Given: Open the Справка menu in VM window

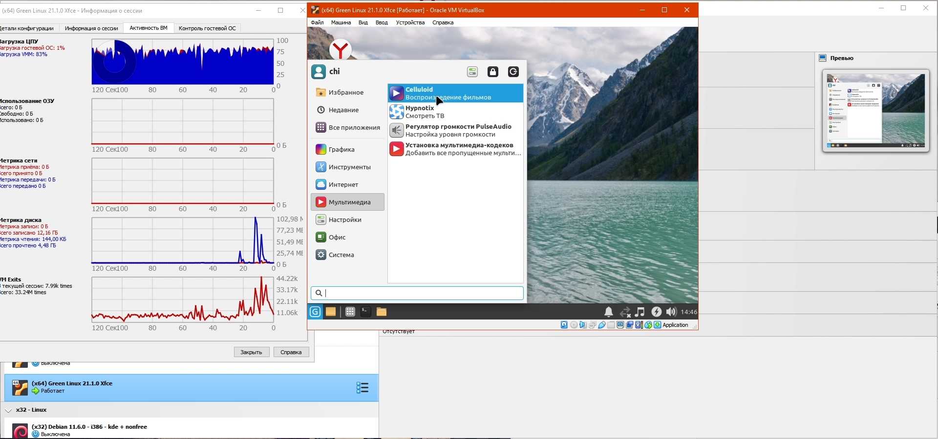Looking at the screenshot, I should pyautogui.click(x=443, y=22).
